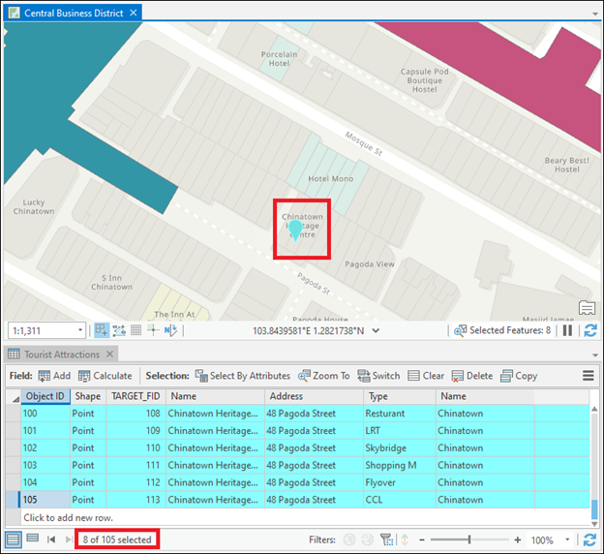
Task: Click the Shopping M cell
Action: click(400, 465)
